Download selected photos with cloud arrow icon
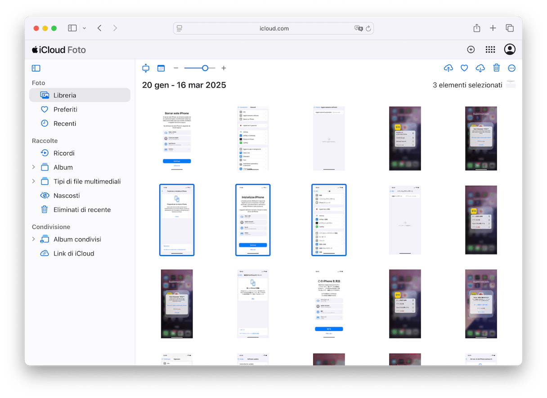The image size is (547, 398). [480, 68]
